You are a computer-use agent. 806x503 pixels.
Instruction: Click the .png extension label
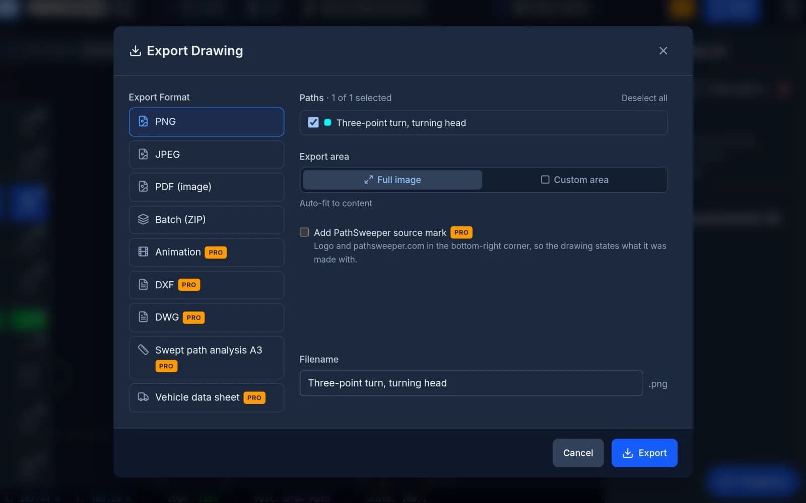pos(658,384)
